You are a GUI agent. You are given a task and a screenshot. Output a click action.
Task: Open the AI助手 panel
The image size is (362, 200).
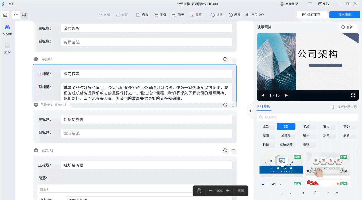tap(7, 30)
